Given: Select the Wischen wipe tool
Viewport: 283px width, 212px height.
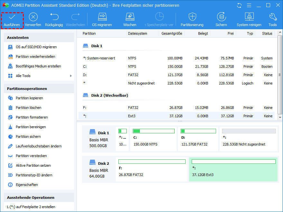Looking at the screenshot, I should 130,17.
